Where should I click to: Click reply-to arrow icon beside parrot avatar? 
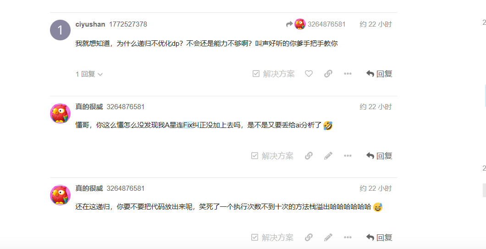click(289, 24)
